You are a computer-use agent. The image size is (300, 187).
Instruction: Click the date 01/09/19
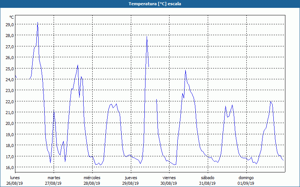246,183
